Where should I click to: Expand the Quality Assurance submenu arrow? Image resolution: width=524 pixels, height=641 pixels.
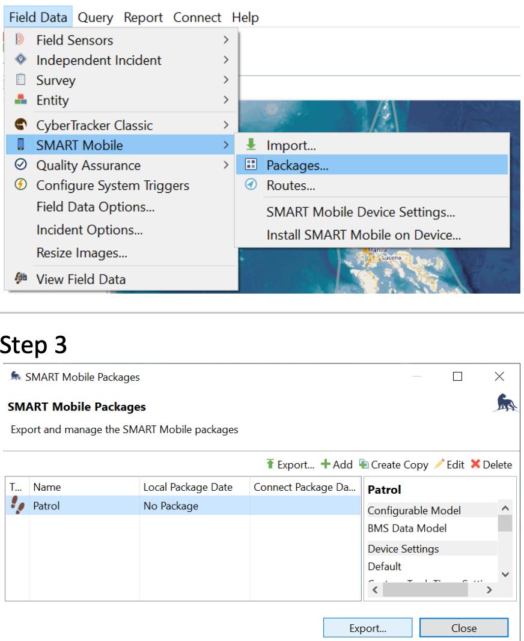pyautogui.click(x=226, y=165)
